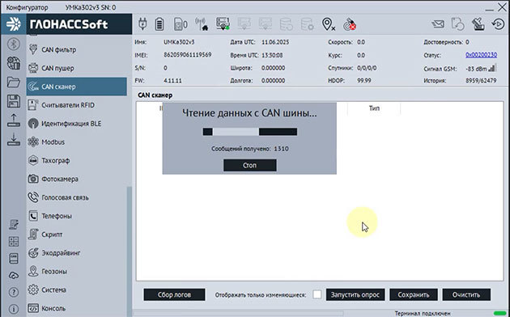The image size is (510, 317).
Task: Click the Сохранить button
Action: pyautogui.click(x=414, y=294)
